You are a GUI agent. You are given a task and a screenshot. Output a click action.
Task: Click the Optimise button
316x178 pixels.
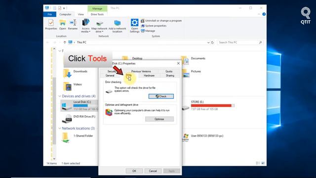[159, 119]
